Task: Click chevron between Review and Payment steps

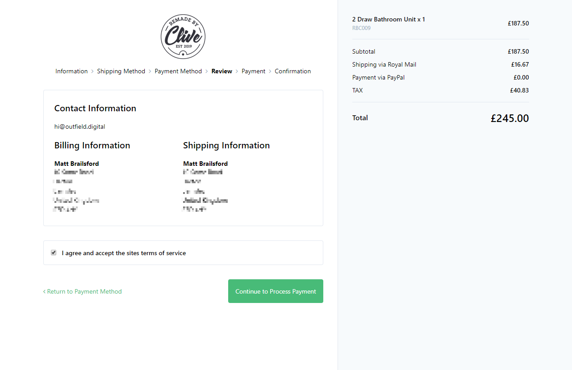Action: (x=237, y=71)
